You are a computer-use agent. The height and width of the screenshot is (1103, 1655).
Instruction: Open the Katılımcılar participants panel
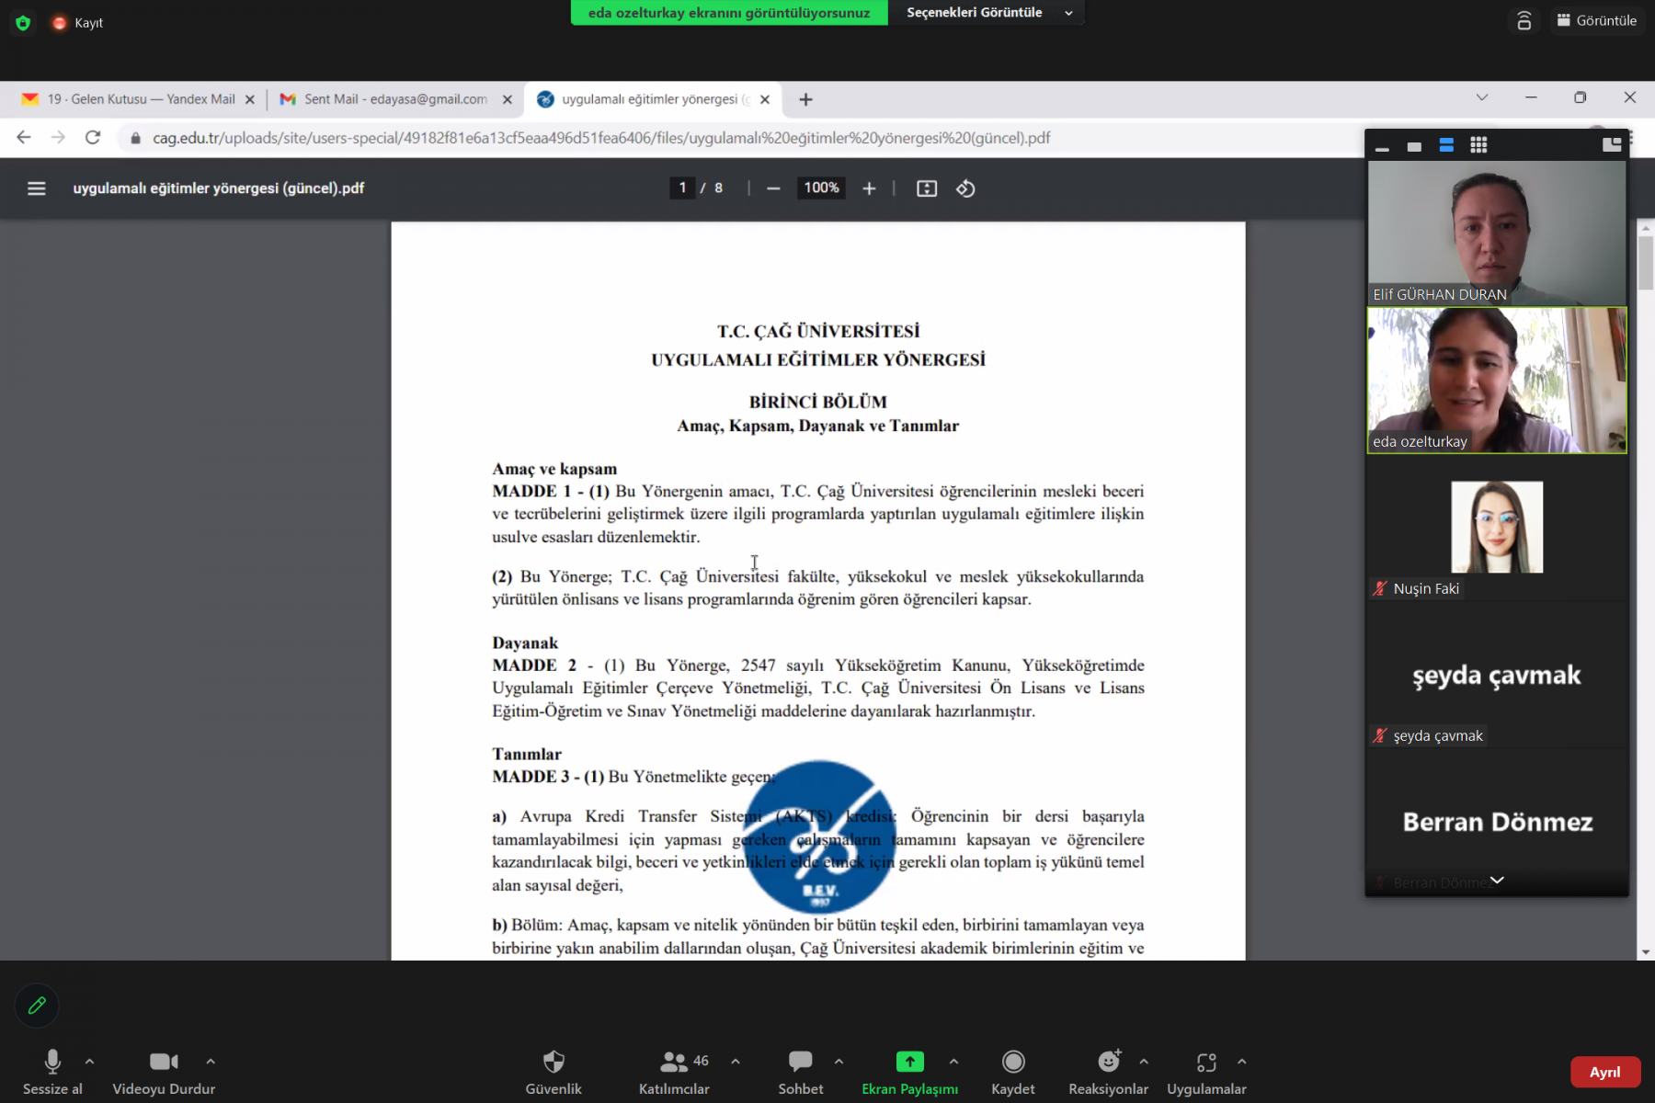[674, 1073]
